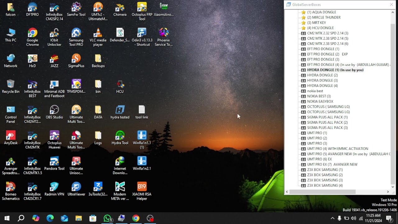The width and height of the screenshot is (398, 224).
Task: Open Phoenix Service Tool desktop icon
Action: tap(164, 37)
